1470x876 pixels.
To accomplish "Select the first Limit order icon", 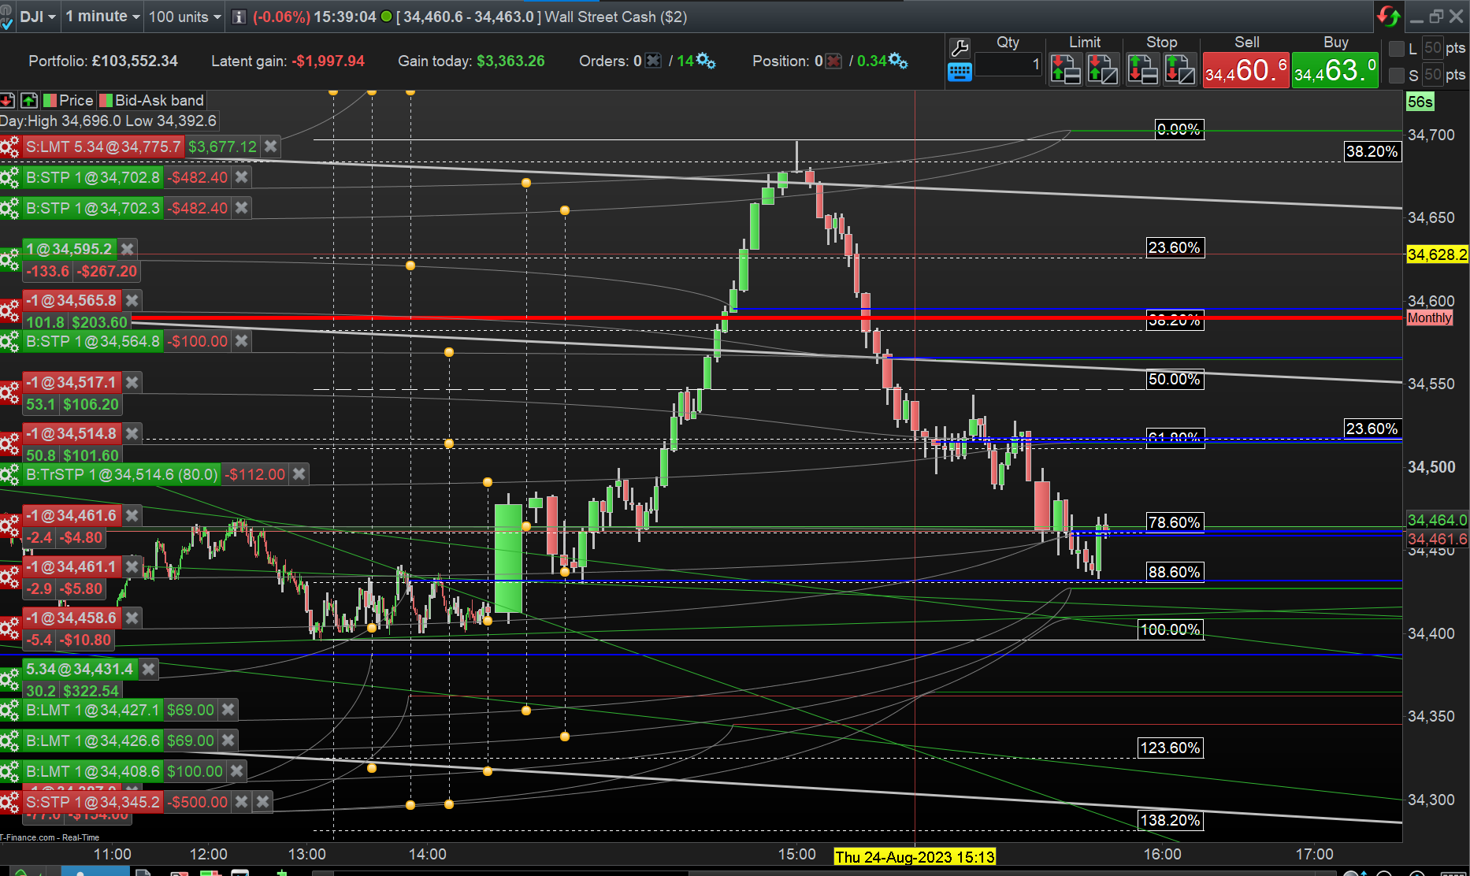I will click(x=1065, y=69).
